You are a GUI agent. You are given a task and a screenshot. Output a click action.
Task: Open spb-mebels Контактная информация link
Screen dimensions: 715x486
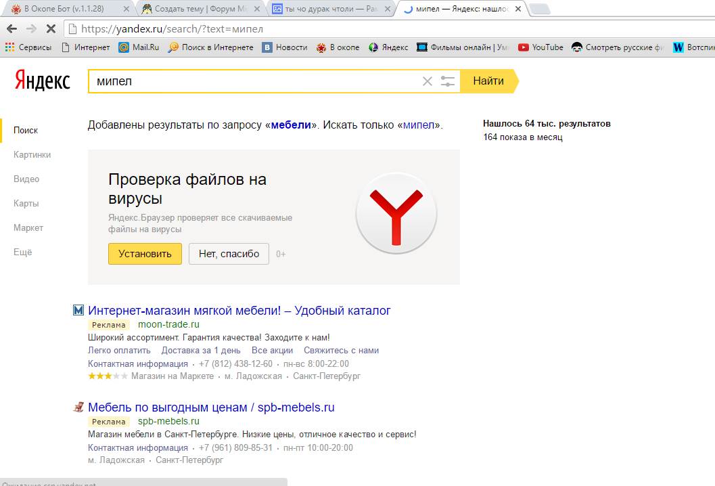(x=138, y=447)
